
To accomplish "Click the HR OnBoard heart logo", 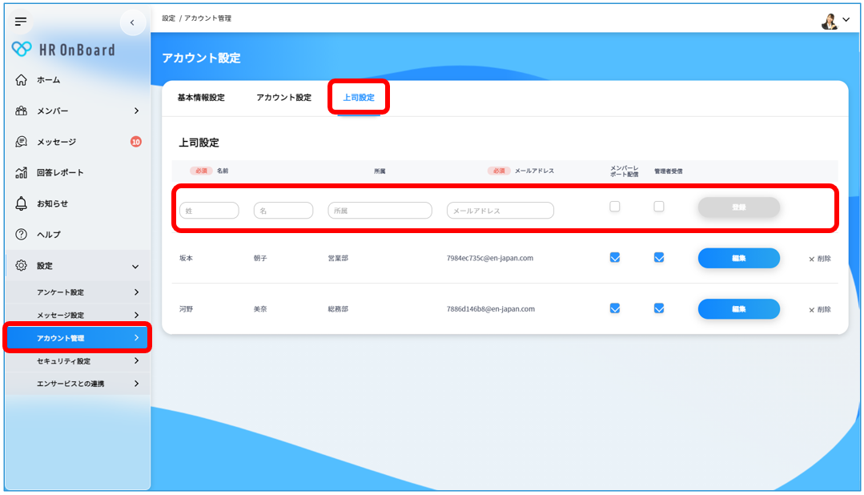I will 22,49.
